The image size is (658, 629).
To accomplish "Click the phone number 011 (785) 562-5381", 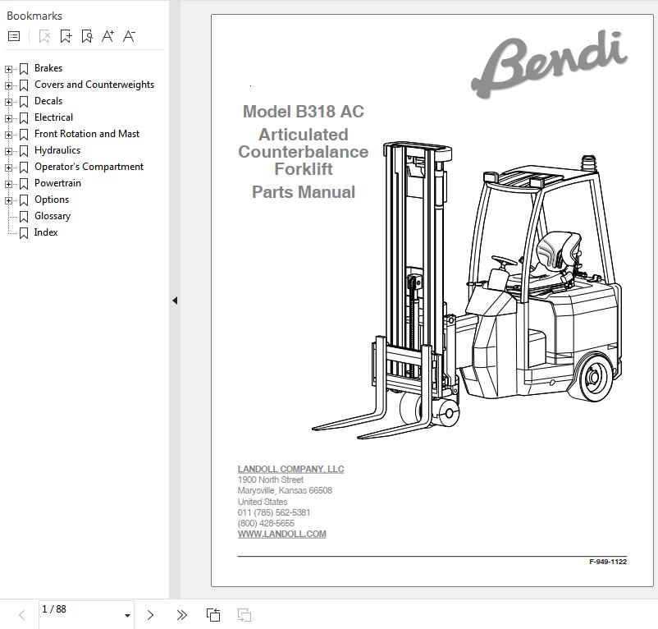I will pos(273,512).
